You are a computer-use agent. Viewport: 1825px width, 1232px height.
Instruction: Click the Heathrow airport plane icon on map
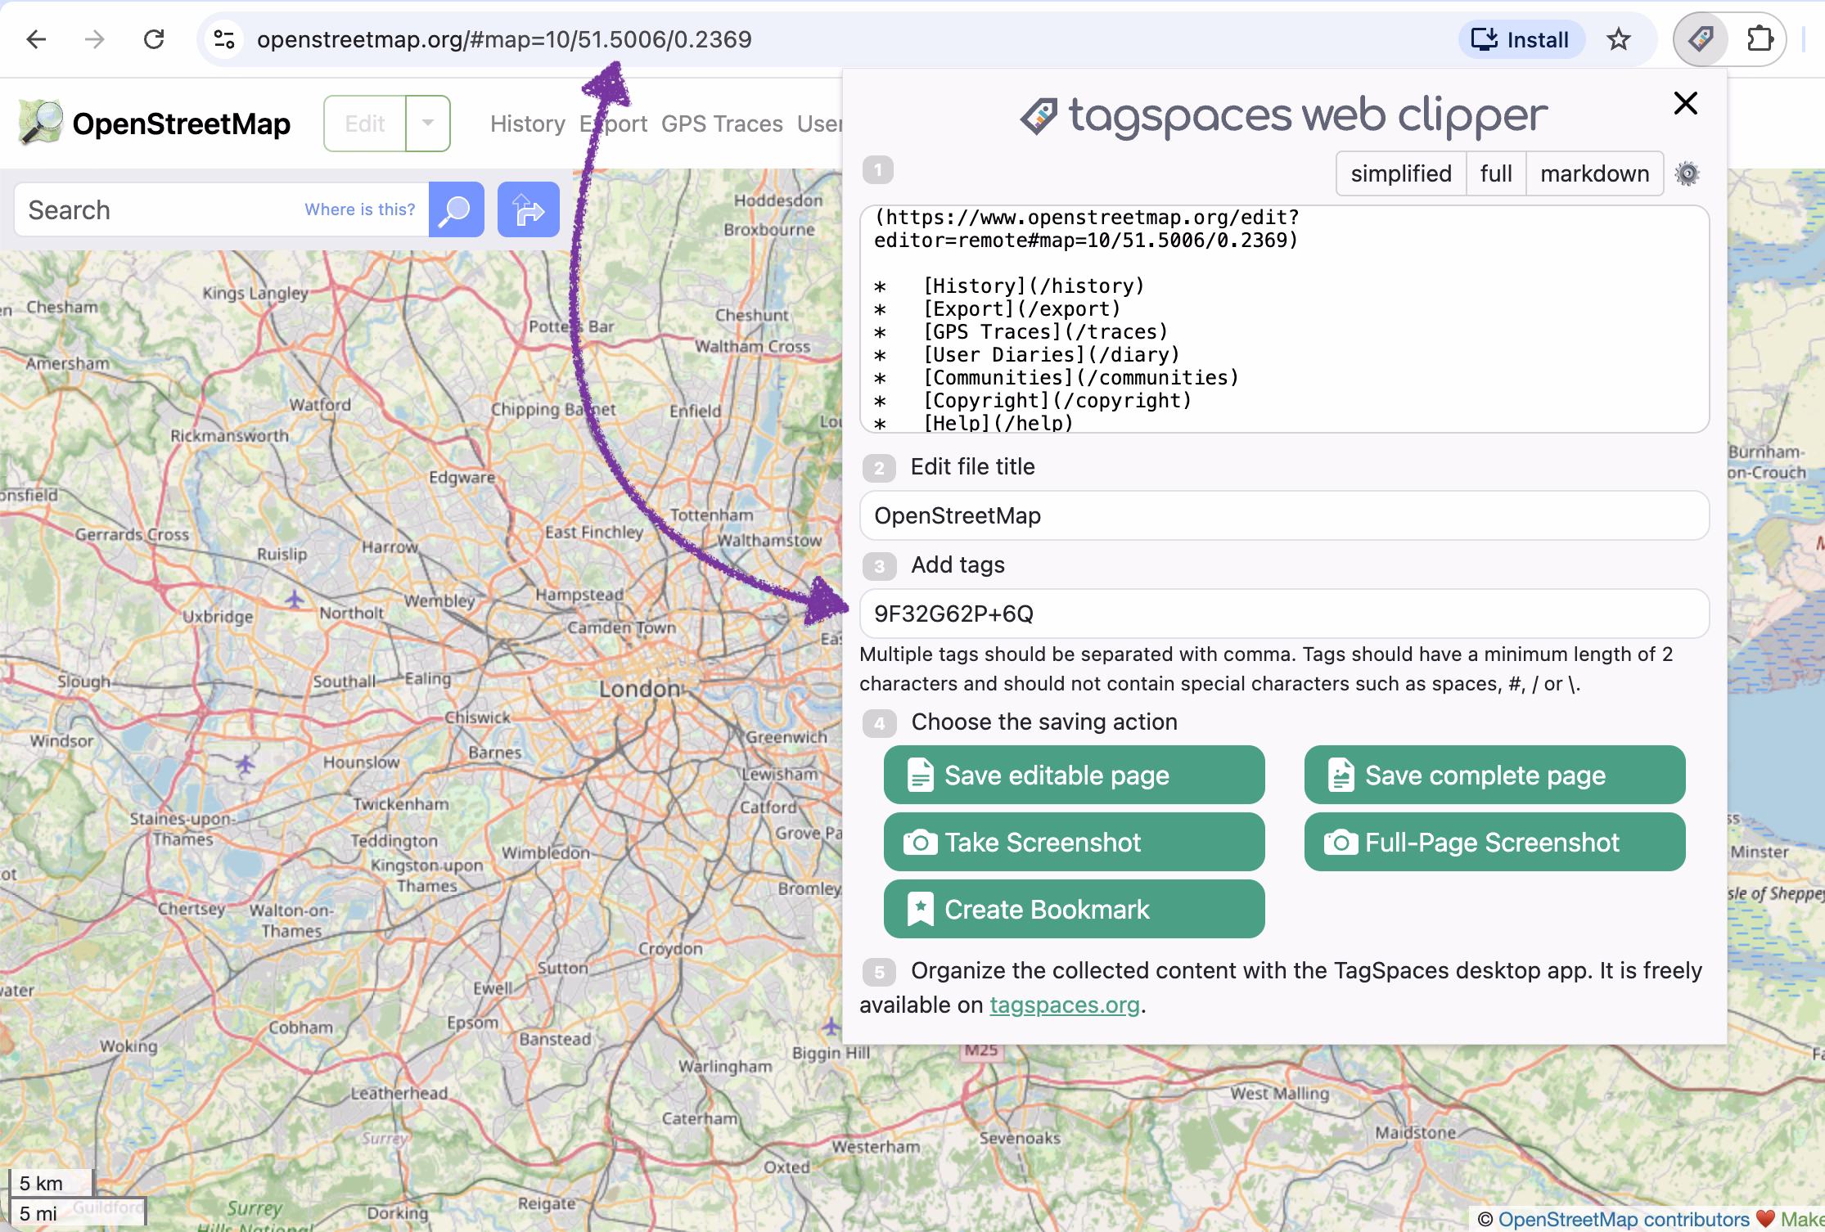pyautogui.click(x=245, y=765)
